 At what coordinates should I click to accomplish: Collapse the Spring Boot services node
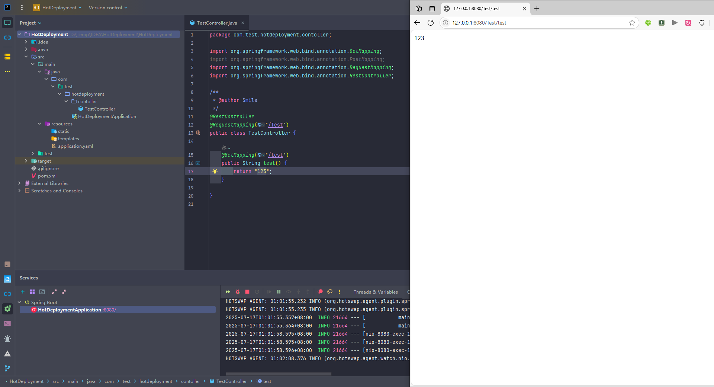[x=19, y=302]
